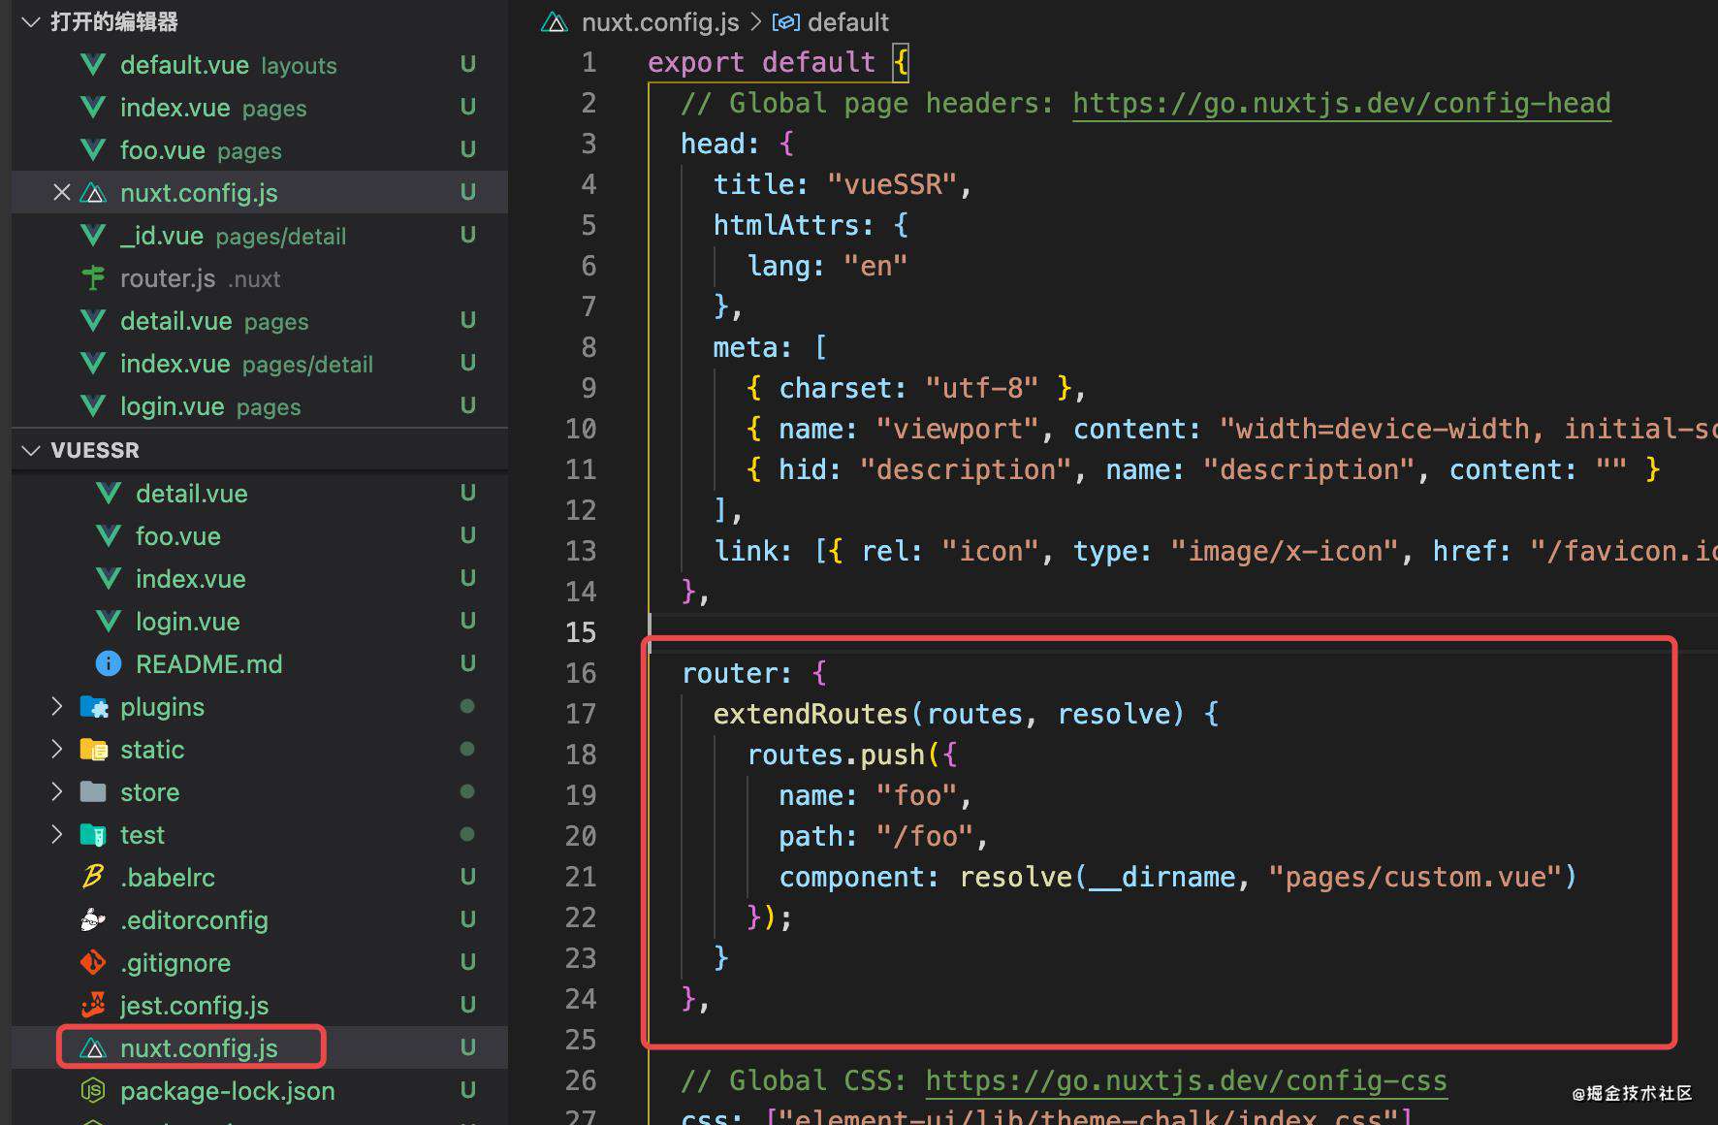Click the Vue icon beside detail.vue pages
Screen dimensions: 1718x1125
[x=93, y=321]
